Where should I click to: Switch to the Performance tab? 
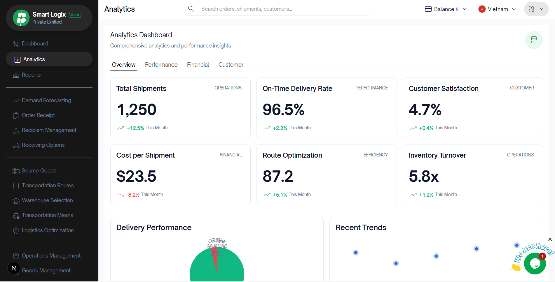tap(161, 65)
